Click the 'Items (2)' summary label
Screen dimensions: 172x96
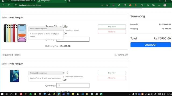(x=134, y=24)
